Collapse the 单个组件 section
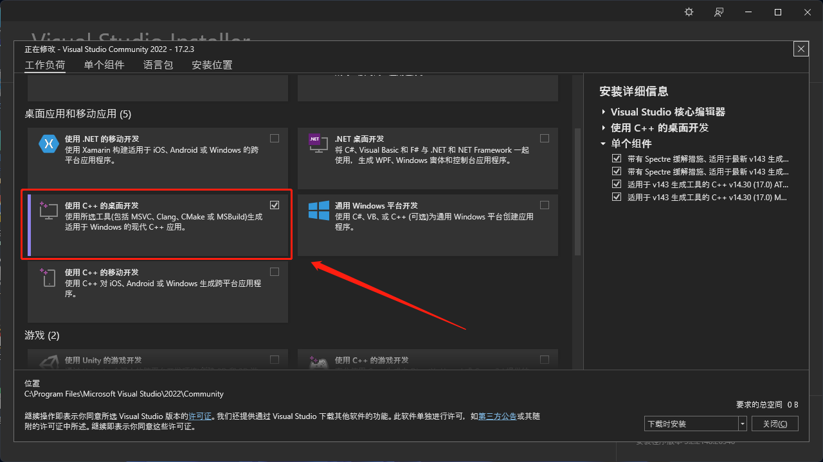823x462 pixels. (x=604, y=144)
